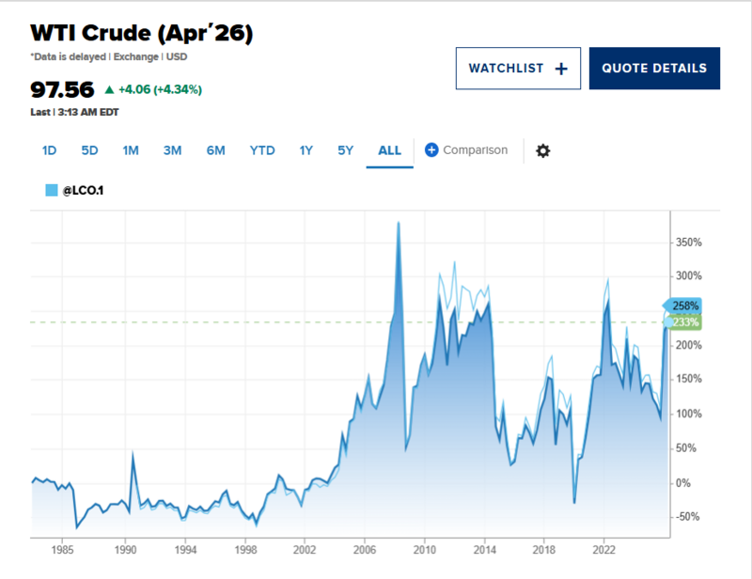Screen dimensions: 752x579
Task: Switch chart to 1M range
Action: click(131, 150)
